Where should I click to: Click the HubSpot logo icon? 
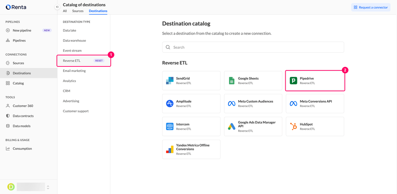293,126
